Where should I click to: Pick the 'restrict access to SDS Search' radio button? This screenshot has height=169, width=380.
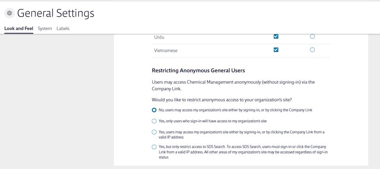(x=154, y=147)
